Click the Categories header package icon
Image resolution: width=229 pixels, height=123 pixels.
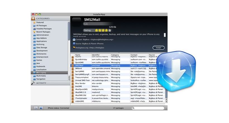[33, 18]
